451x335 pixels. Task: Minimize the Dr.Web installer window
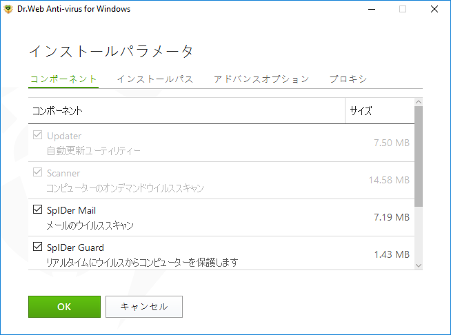(372, 9)
